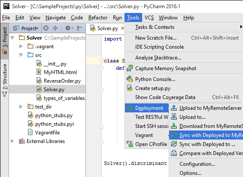243x177 pixels.
Task: Open the Project view dropdown
Action: (26, 28)
